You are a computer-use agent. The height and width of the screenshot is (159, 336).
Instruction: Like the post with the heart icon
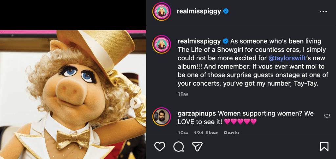(160, 146)
